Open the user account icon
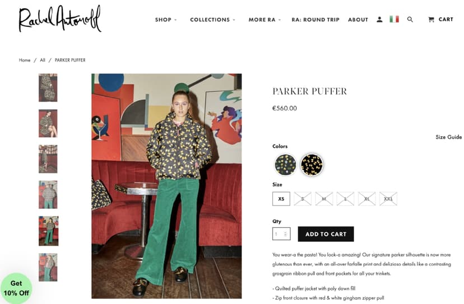 [379, 20]
